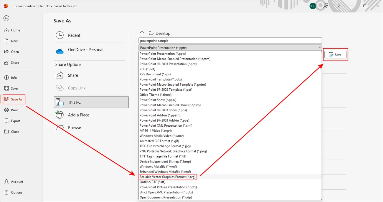This screenshot has width=383, height=202.
Task: Click the CC account avatar
Action: click(313, 6)
